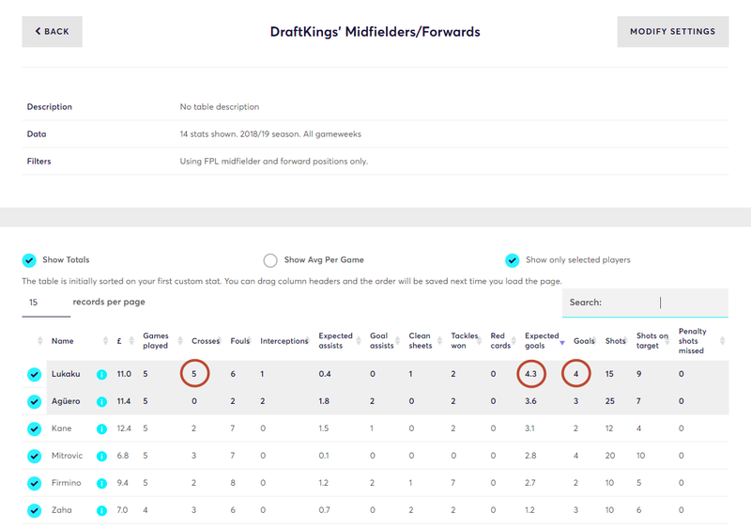Sort table by Fouls column
The image size is (751, 529).
point(240,341)
